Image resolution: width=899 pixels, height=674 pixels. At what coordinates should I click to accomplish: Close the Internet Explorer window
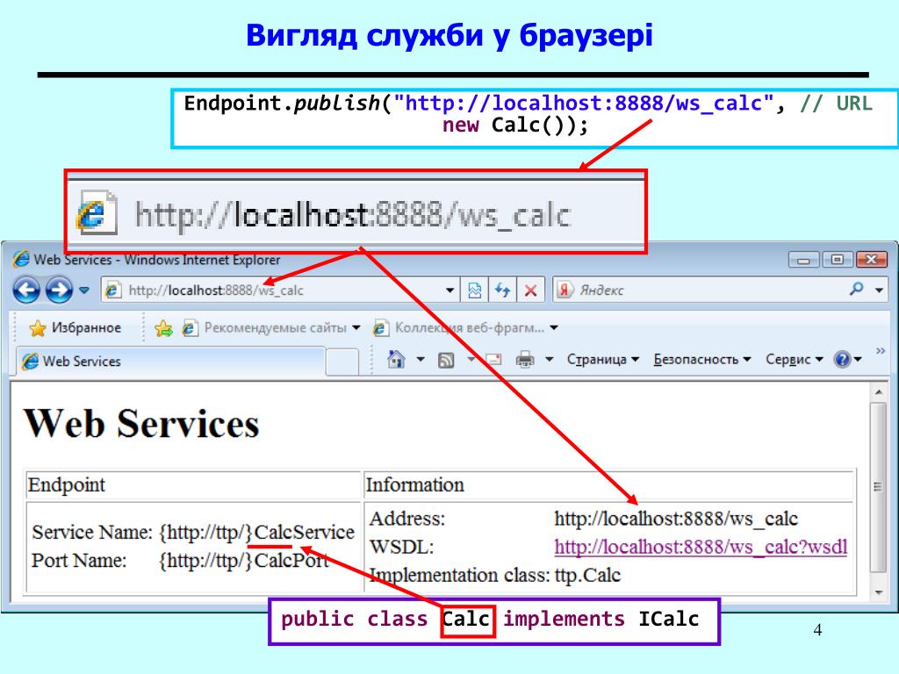(x=872, y=260)
